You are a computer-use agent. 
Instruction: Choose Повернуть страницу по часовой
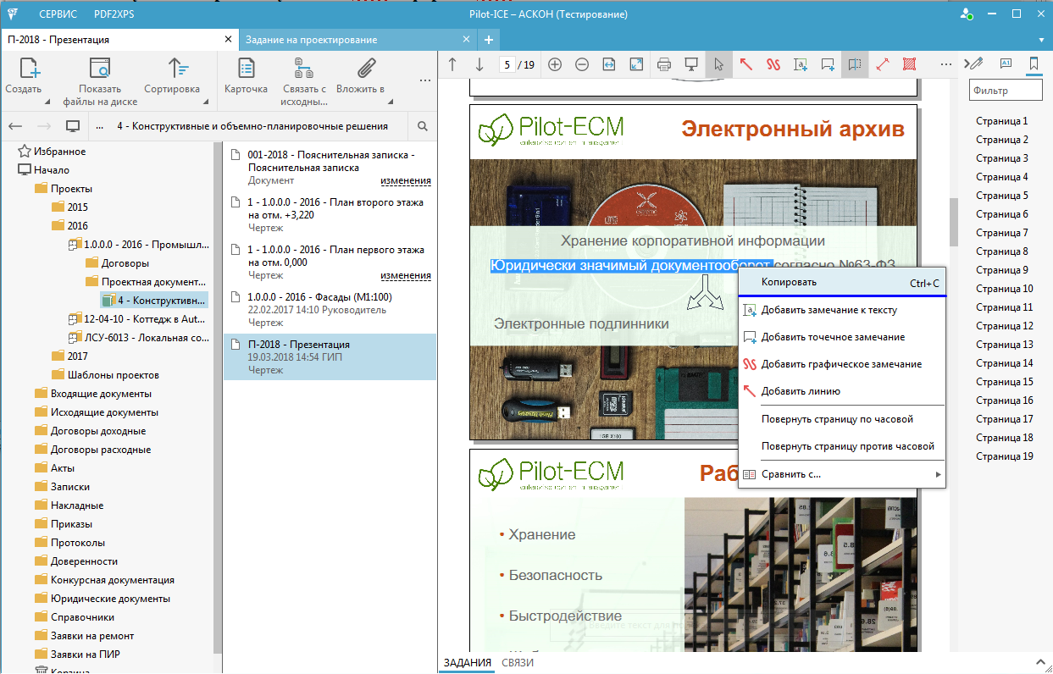pos(841,419)
